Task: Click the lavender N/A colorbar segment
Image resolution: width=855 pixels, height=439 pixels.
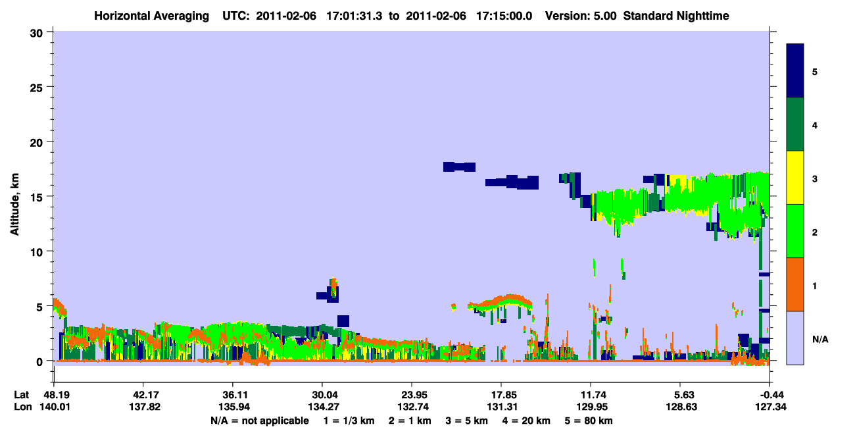Action: 795,337
